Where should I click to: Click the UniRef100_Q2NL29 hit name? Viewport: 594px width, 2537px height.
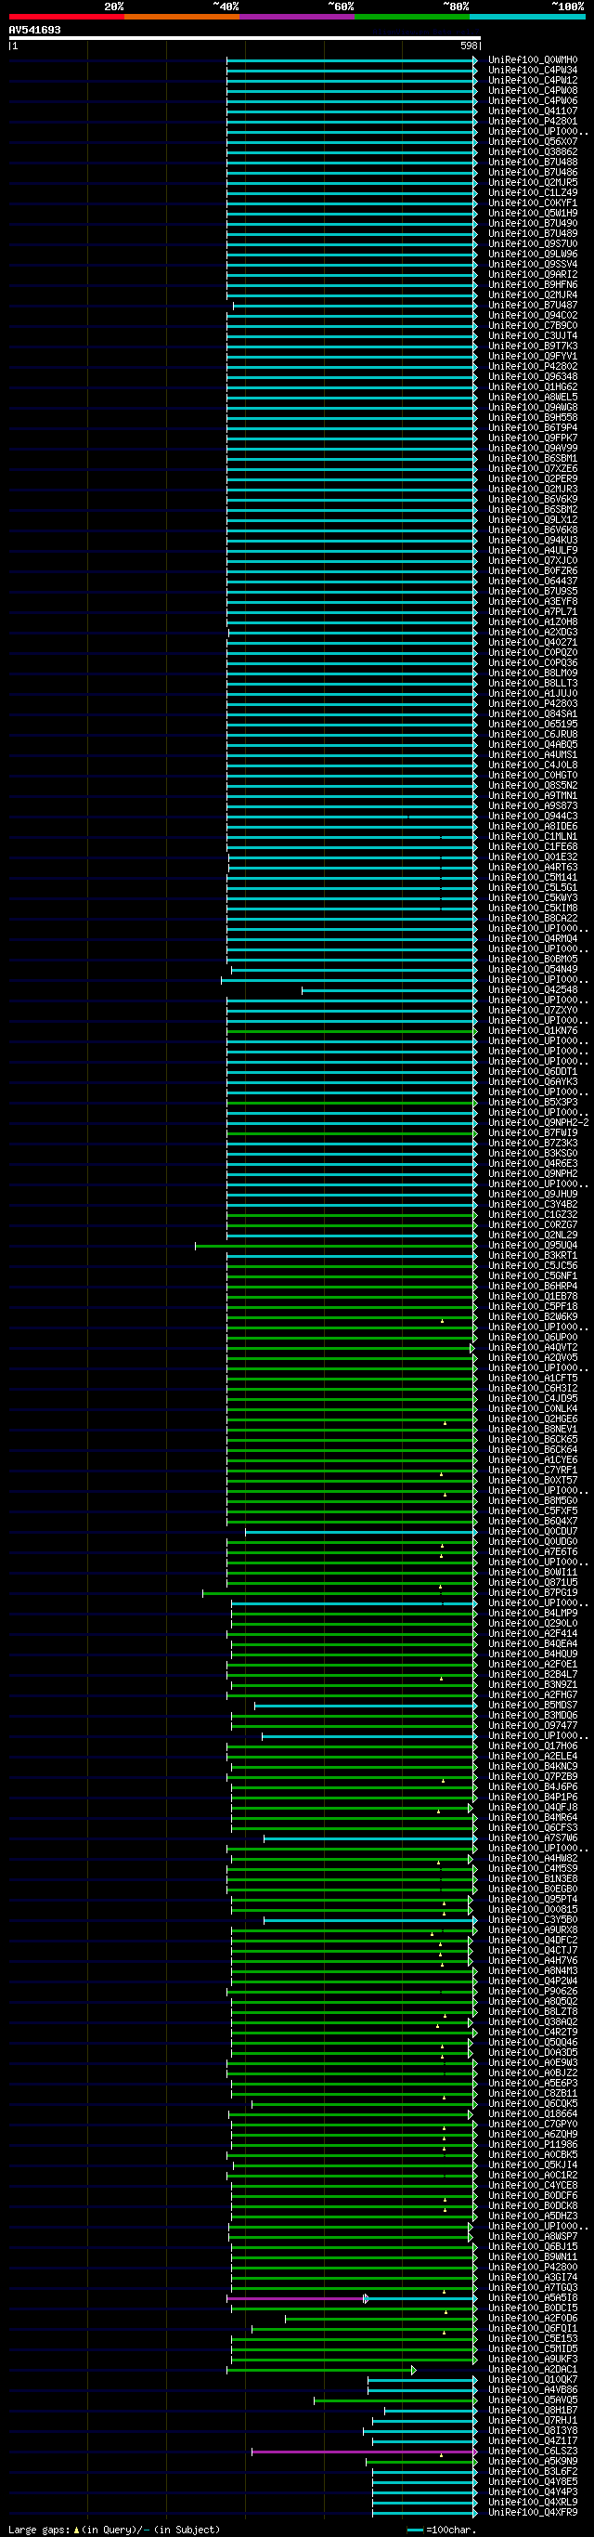[533, 1235]
